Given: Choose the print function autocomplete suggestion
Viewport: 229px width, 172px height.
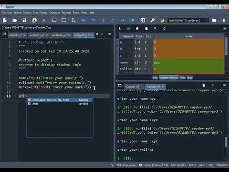Looking at the screenshot, I should 60,100.
